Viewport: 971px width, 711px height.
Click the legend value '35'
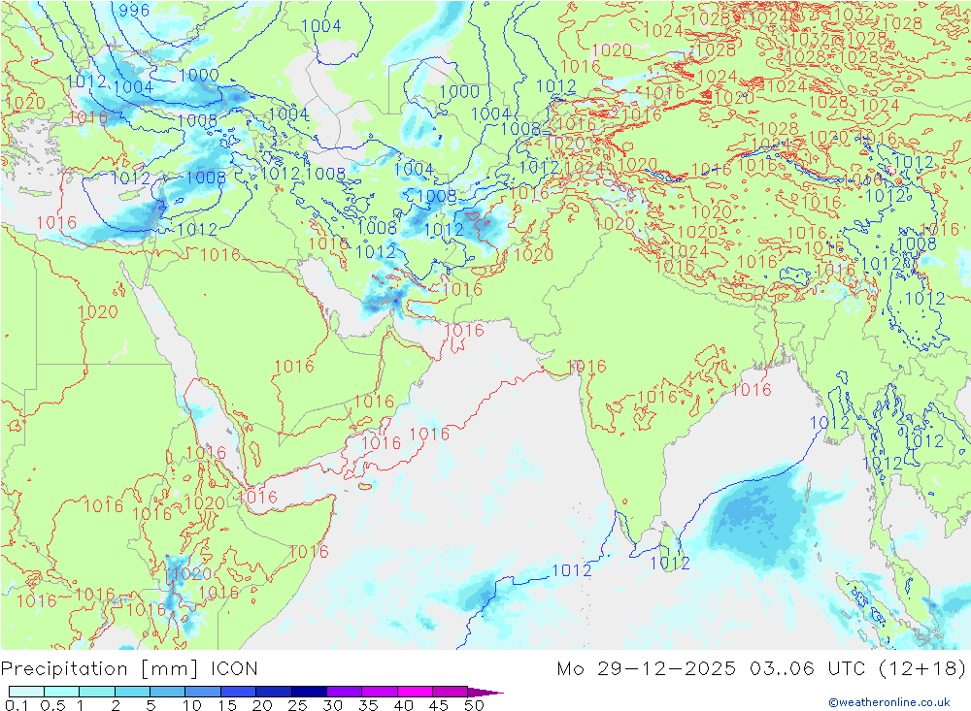pyautogui.click(x=368, y=705)
